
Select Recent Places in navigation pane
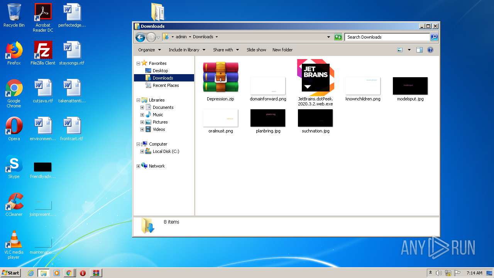coord(166,85)
